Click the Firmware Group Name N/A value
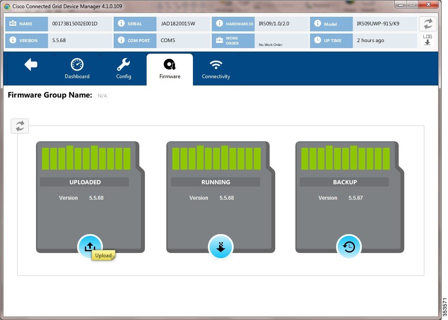The height and width of the screenshot is (320, 448). (x=102, y=96)
